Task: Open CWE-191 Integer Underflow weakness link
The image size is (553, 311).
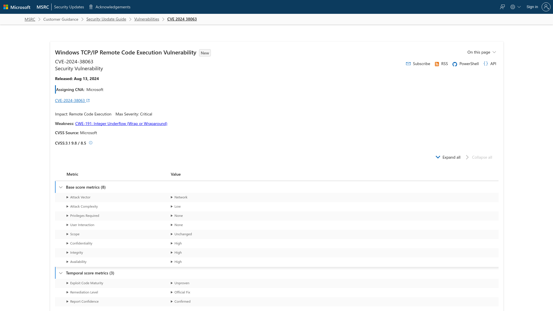Action: pyautogui.click(x=121, y=124)
